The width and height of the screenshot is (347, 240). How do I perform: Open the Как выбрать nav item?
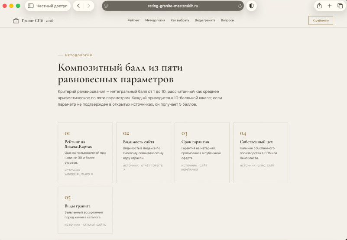tap(180, 20)
